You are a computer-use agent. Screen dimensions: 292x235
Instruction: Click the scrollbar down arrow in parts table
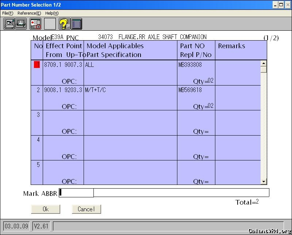tap(264, 181)
